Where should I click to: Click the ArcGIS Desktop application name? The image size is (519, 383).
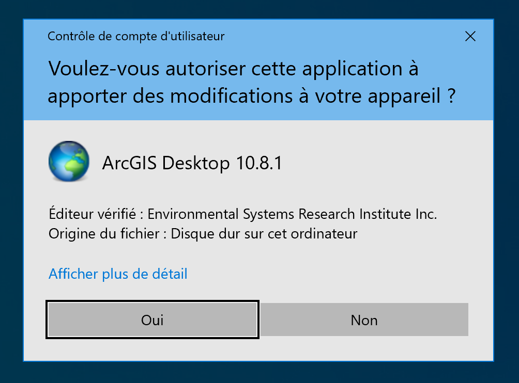[x=166, y=163]
